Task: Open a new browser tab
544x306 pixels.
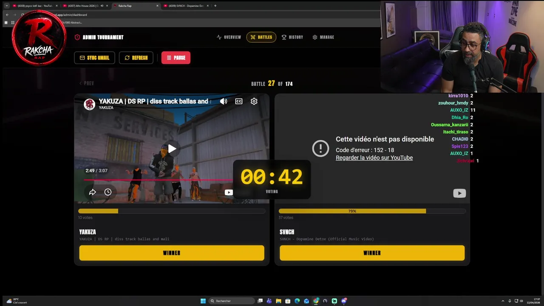Action: click(x=215, y=6)
